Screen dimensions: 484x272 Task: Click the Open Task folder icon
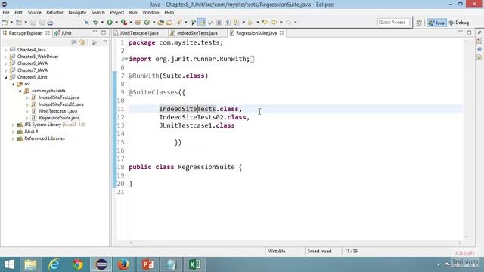coord(169,23)
